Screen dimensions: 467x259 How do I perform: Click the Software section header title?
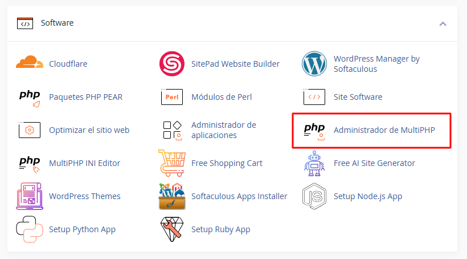[57, 23]
